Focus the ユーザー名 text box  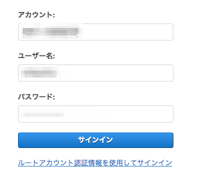pyautogui.click(x=96, y=73)
